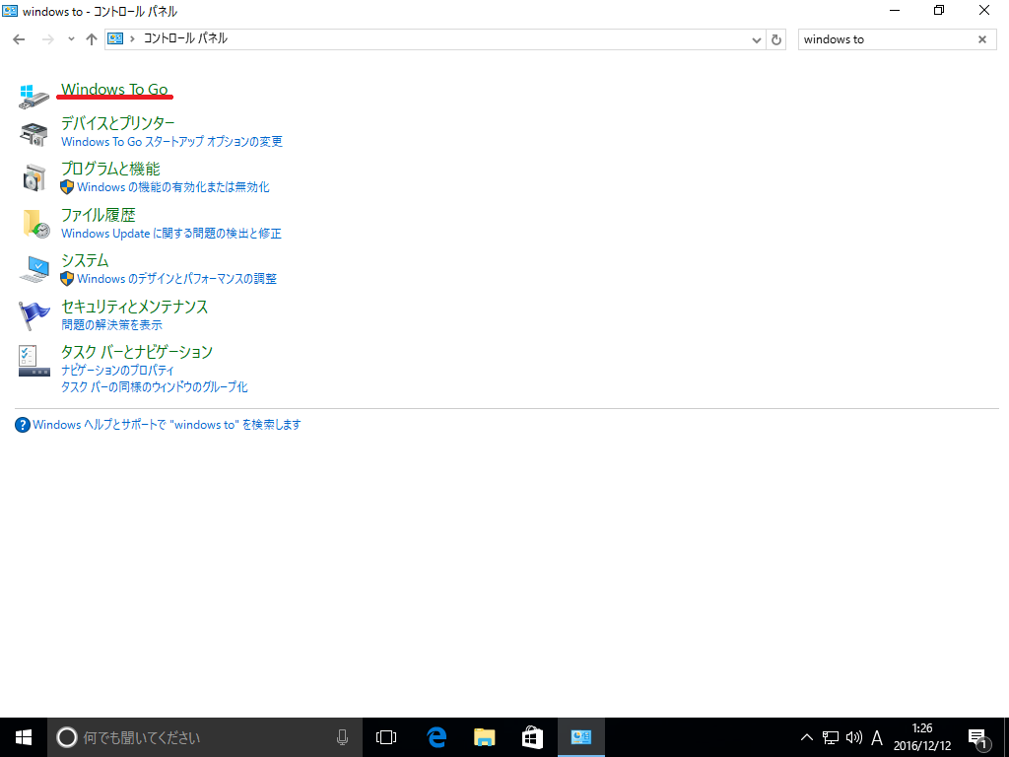Viewport: 1009px width, 757px height.
Task: Open the clock showing 1:26
Action: tap(922, 737)
